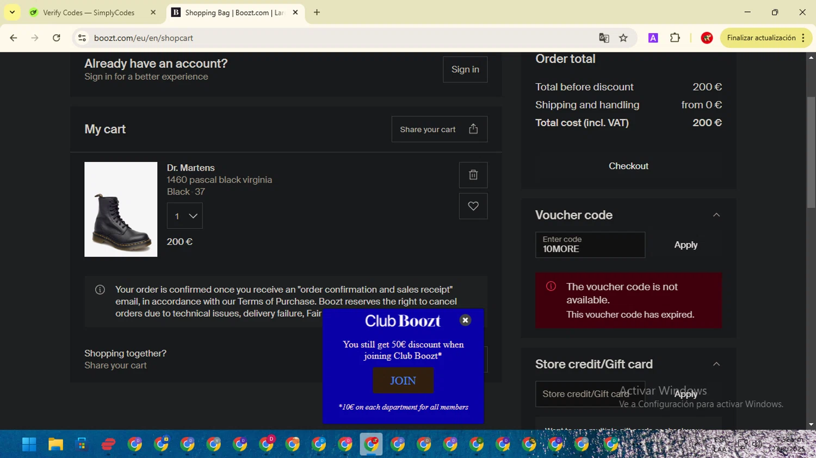Click the browser back arrow
816x458 pixels.
(14, 38)
